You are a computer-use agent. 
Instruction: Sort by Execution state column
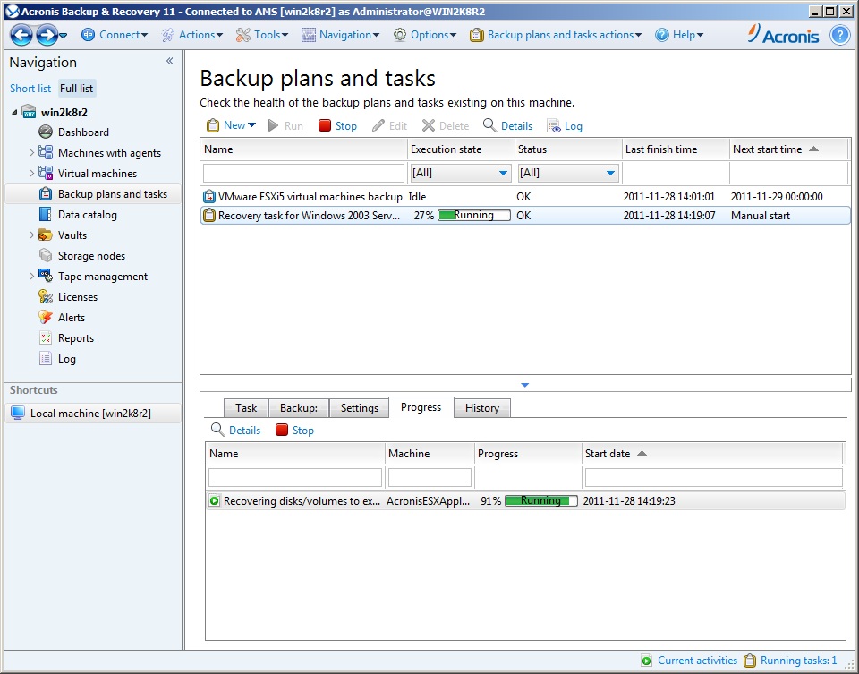(x=462, y=149)
